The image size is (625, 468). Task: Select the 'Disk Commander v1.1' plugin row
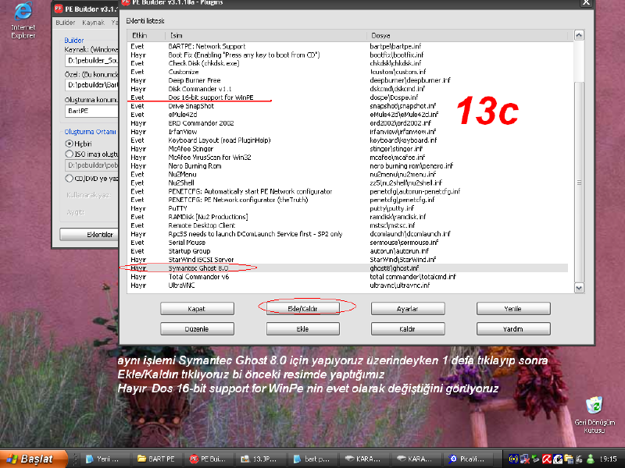tap(348, 89)
